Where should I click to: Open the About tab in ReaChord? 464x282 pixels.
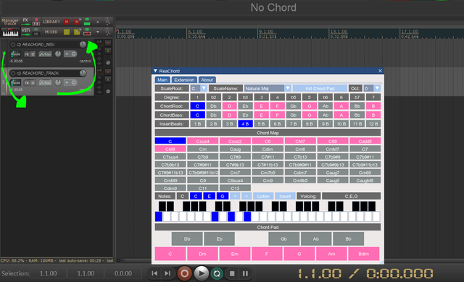[207, 80]
